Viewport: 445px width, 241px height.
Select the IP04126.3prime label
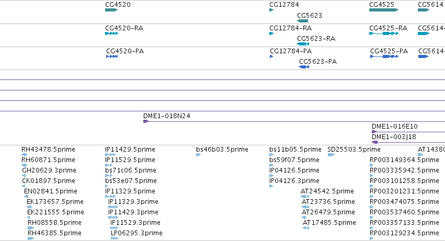294,181
